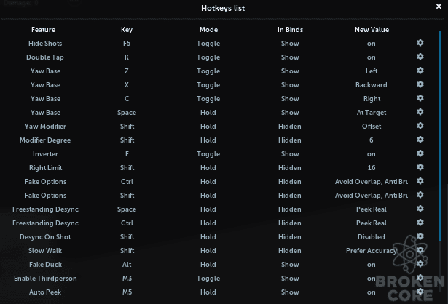Open gear icon in Double Tap row
The height and width of the screenshot is (304, 448).
(x=420, y=57)
